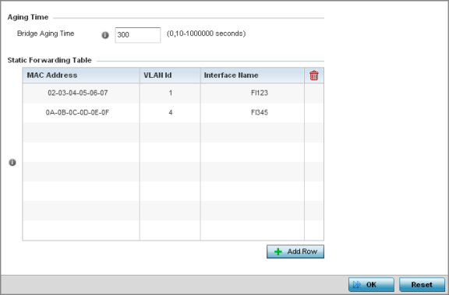Image resolution: width=449 pixels, height=295 pixels.
Task: Click the green plus icon on Add Row
Action: (x=278, y=251)
